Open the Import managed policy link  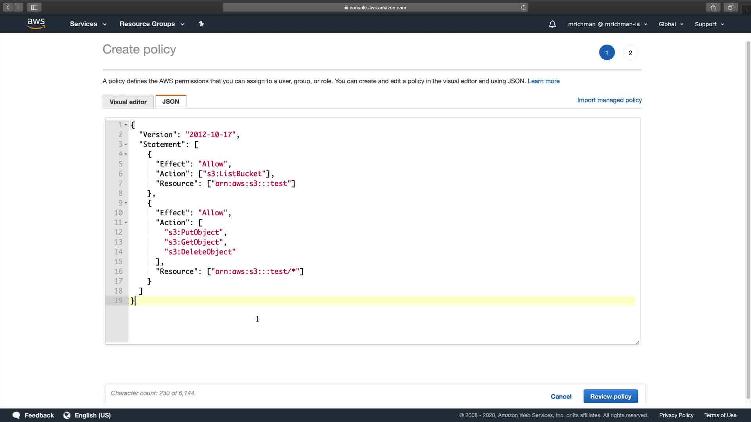coord(609,100)
